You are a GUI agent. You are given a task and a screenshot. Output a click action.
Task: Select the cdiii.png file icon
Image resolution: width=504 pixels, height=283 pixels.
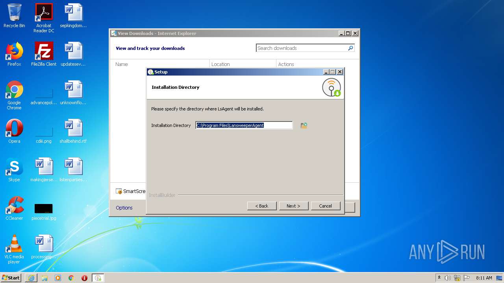[x=44, y=134]
